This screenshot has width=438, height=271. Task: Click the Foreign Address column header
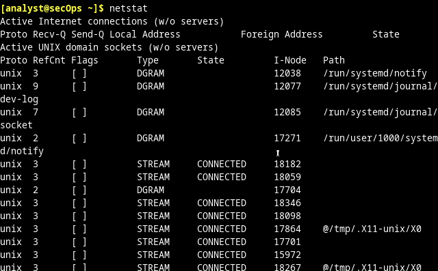281,35
